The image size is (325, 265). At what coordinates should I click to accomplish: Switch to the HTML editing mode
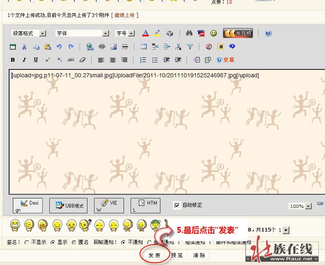tap(145, 205)
